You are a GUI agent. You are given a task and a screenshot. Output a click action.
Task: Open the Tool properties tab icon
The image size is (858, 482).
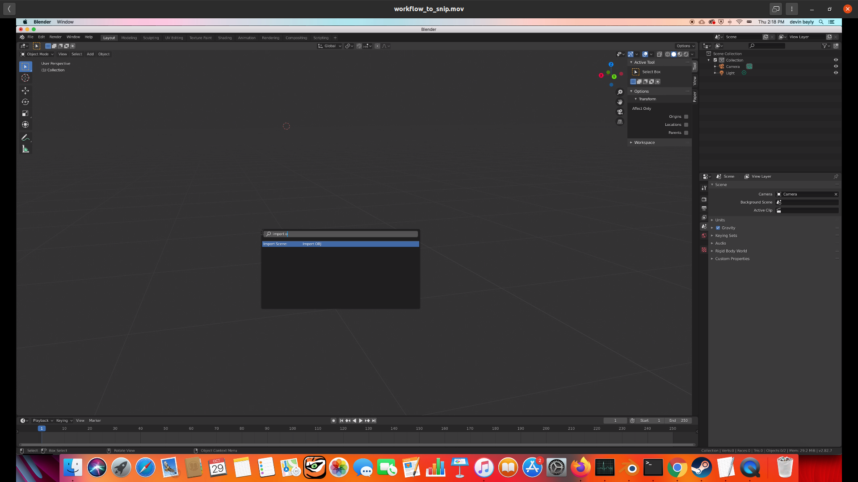tap(704, 188)
